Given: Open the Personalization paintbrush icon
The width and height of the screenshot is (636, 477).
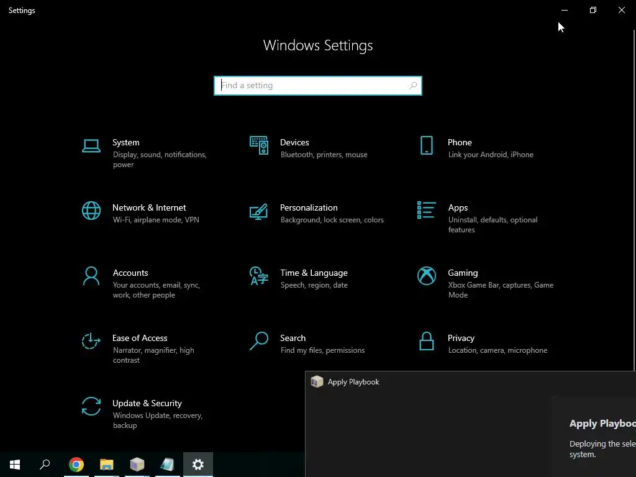Looking at the screenshot, I should coord(259,211).
